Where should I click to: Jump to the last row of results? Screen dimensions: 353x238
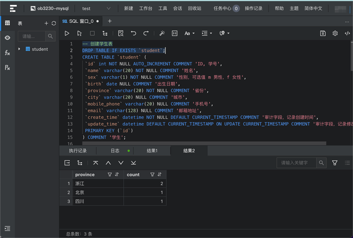coord(132,163)
